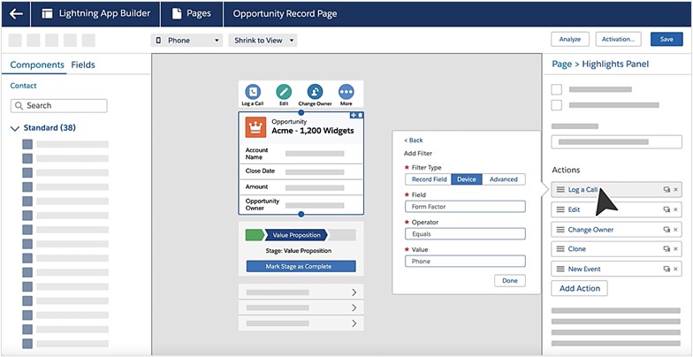Open the Shrink to View dropdown

coord(263,40)
